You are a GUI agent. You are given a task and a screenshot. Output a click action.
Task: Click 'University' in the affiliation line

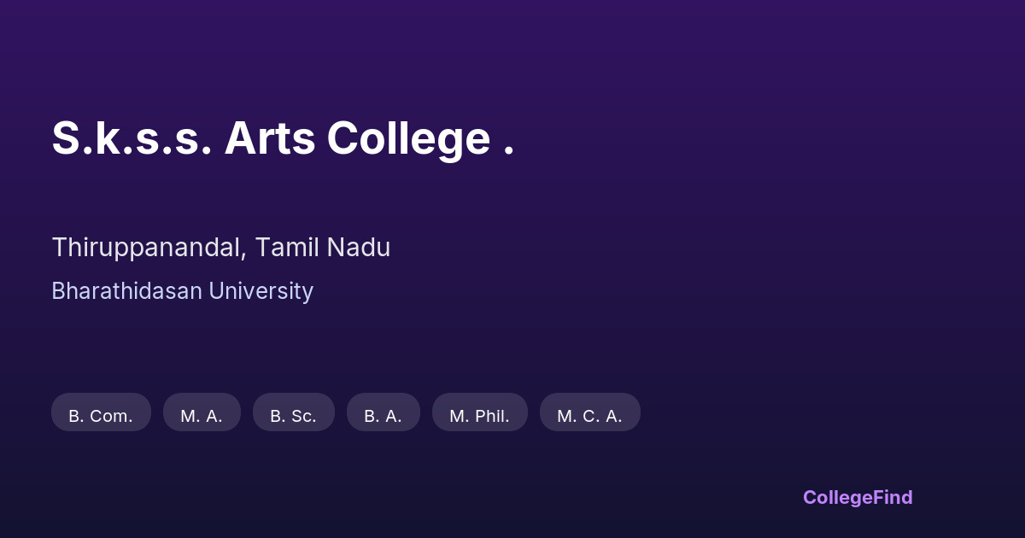(261, 291)
